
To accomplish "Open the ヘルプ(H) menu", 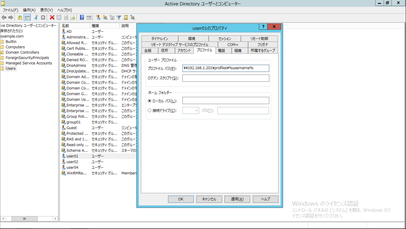I will pyautogui.click(x=65, y=10).
